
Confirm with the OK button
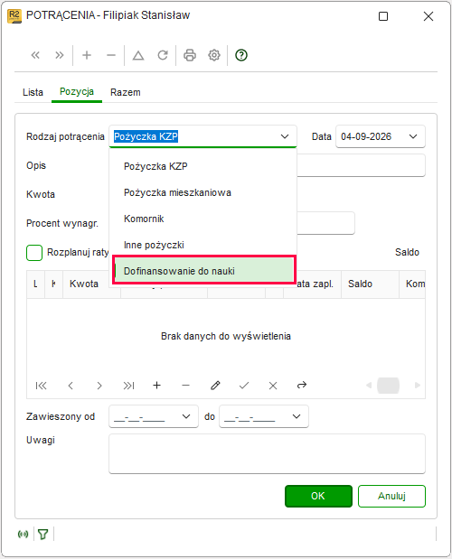[318, 496]
